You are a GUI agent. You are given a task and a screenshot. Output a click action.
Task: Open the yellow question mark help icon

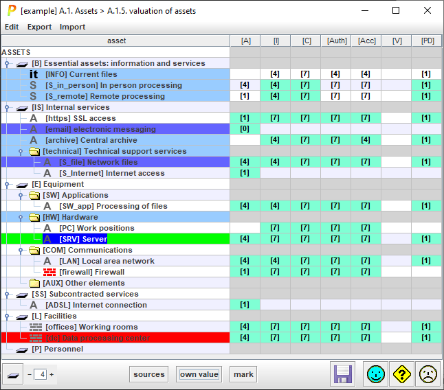(x=401, y=374)
